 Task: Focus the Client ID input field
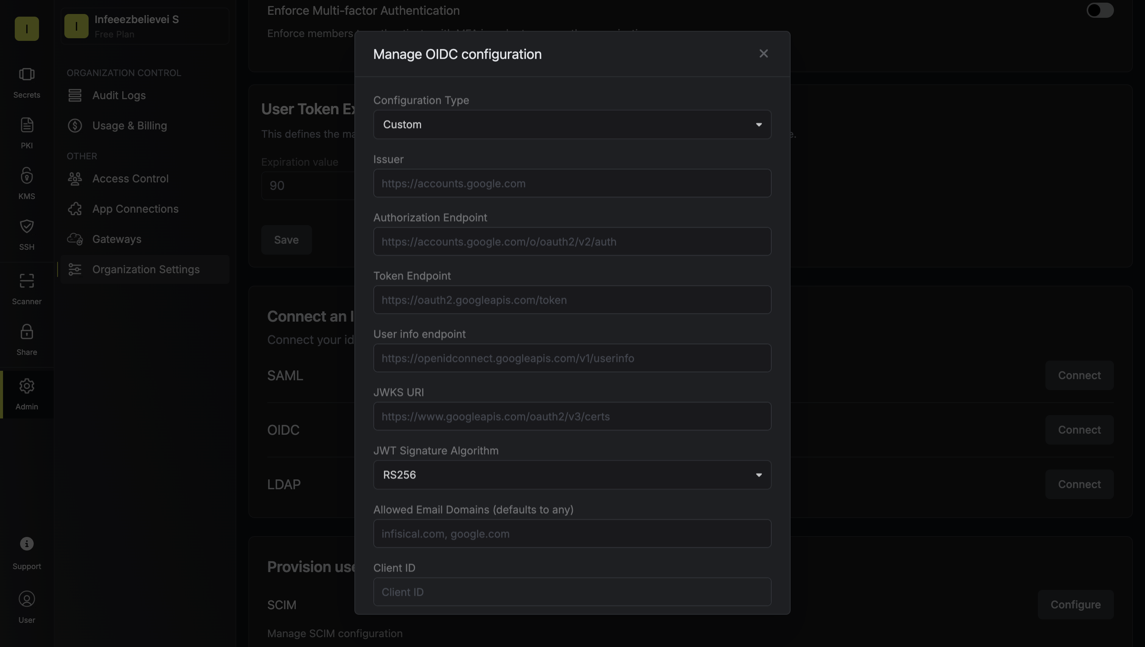[572, 592]
